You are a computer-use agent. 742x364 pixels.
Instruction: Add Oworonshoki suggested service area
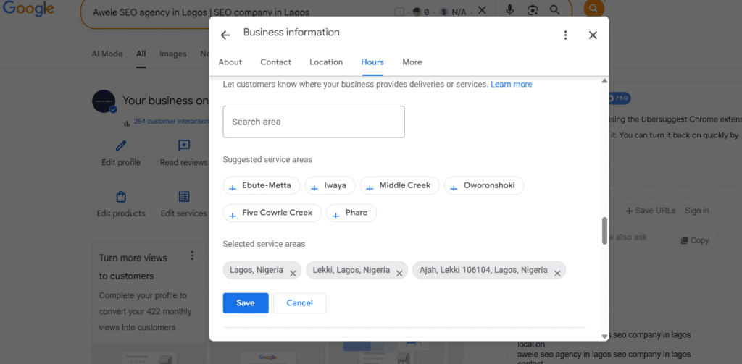[x=483, y=185]
